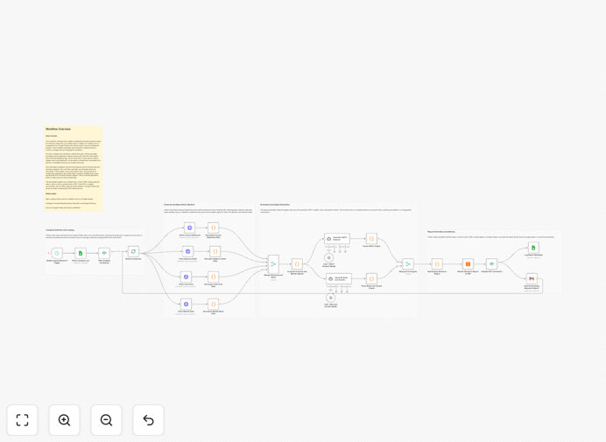Zoom in on the workflow canvas
The height and width of the screenshot is (442, 606).
pyautogui.click(x=64, y=420)
